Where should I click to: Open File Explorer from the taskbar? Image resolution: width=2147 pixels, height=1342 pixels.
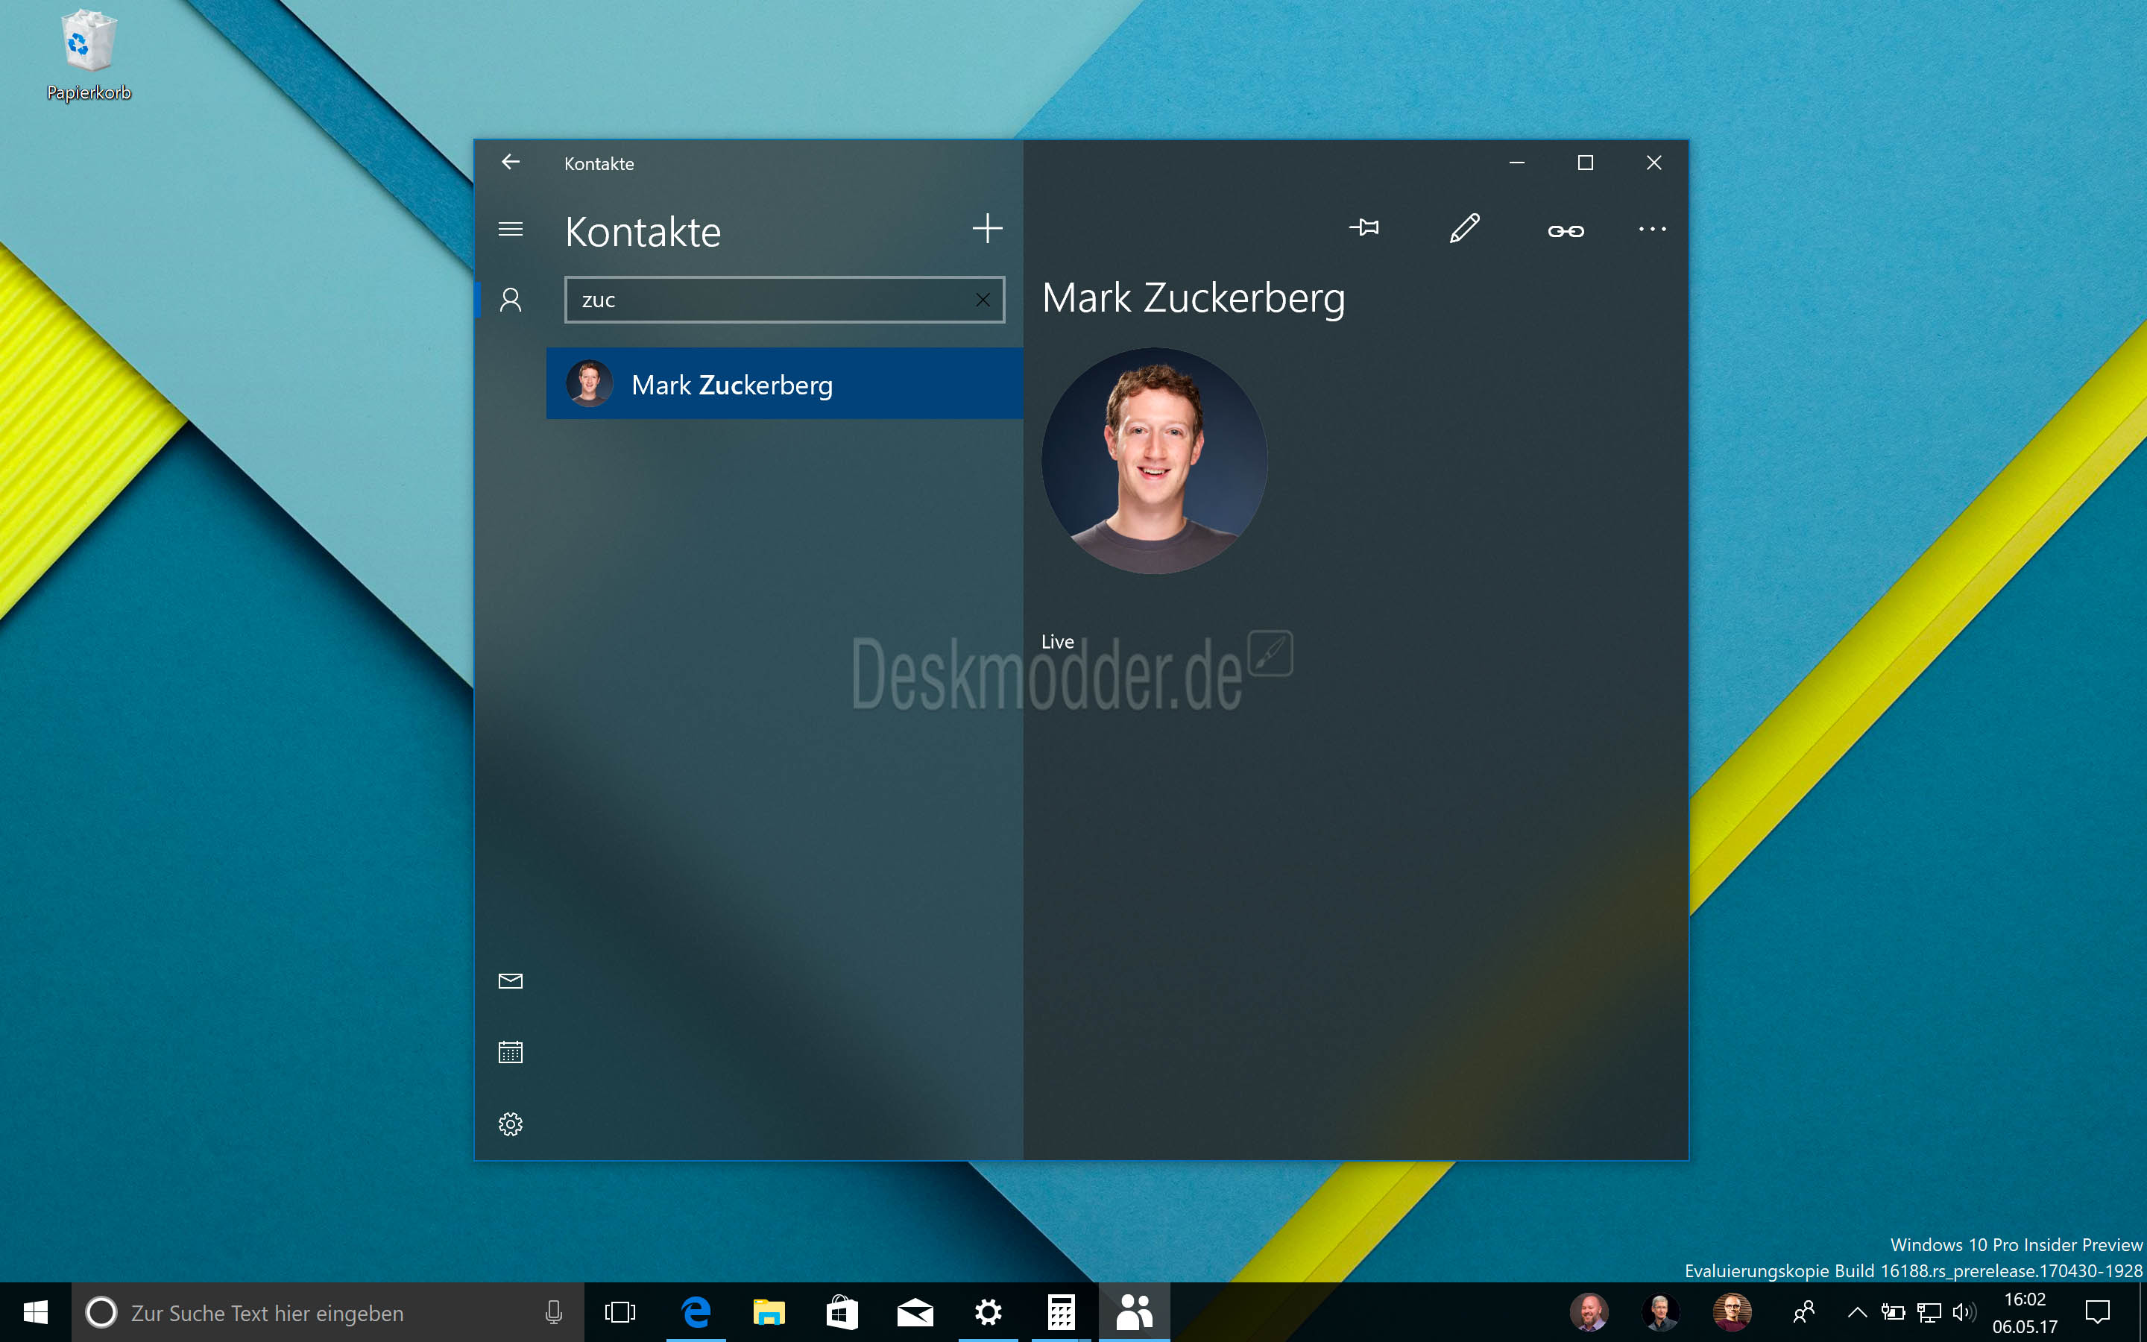coord(769,1312)
